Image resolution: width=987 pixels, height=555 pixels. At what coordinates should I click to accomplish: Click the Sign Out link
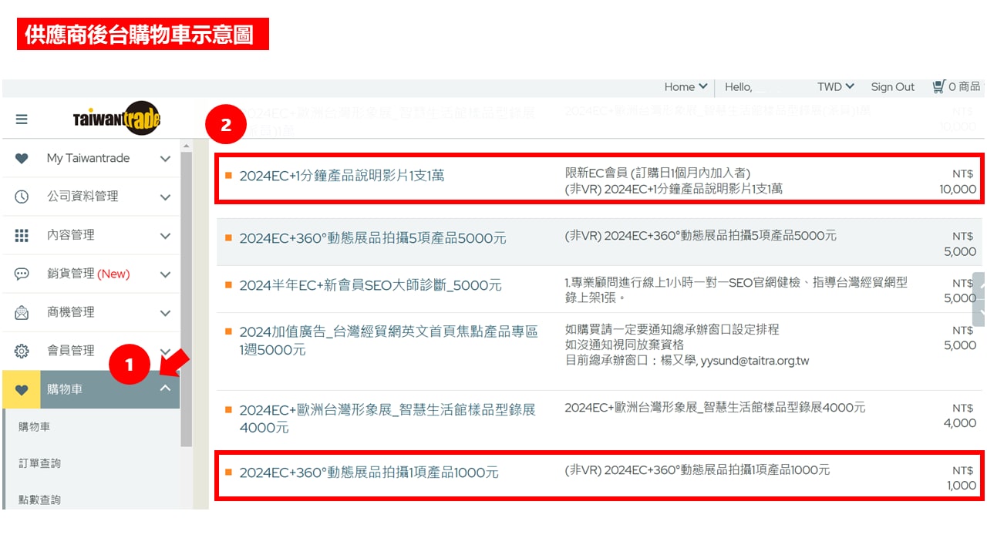click(x=892, y=86)
